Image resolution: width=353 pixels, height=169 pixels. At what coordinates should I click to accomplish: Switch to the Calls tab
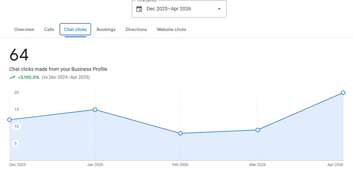coord(49,29)
